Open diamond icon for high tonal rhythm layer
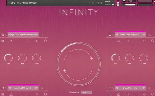 point(37,41)
